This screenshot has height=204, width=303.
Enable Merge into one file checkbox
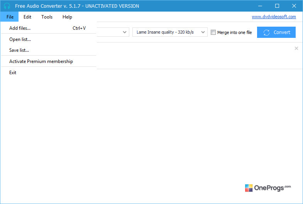tap(213, 32)
